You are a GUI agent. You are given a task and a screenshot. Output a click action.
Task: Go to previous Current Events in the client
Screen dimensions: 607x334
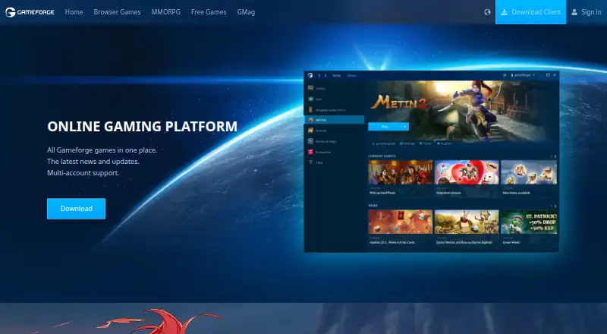(x=552, y=156)
